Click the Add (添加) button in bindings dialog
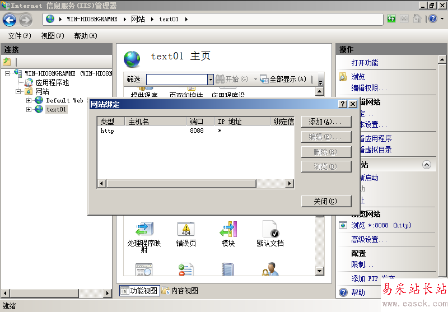 pos(326,122)
